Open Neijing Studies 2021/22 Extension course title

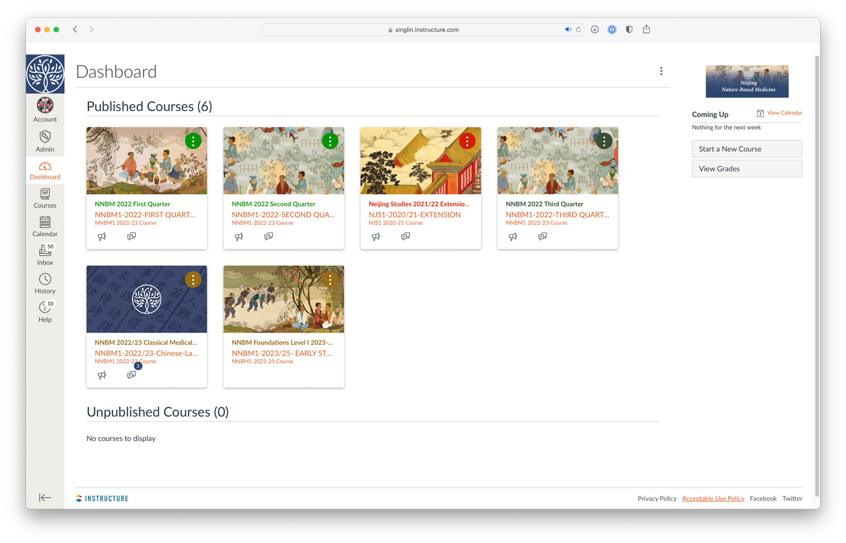(x=419, y=204)
